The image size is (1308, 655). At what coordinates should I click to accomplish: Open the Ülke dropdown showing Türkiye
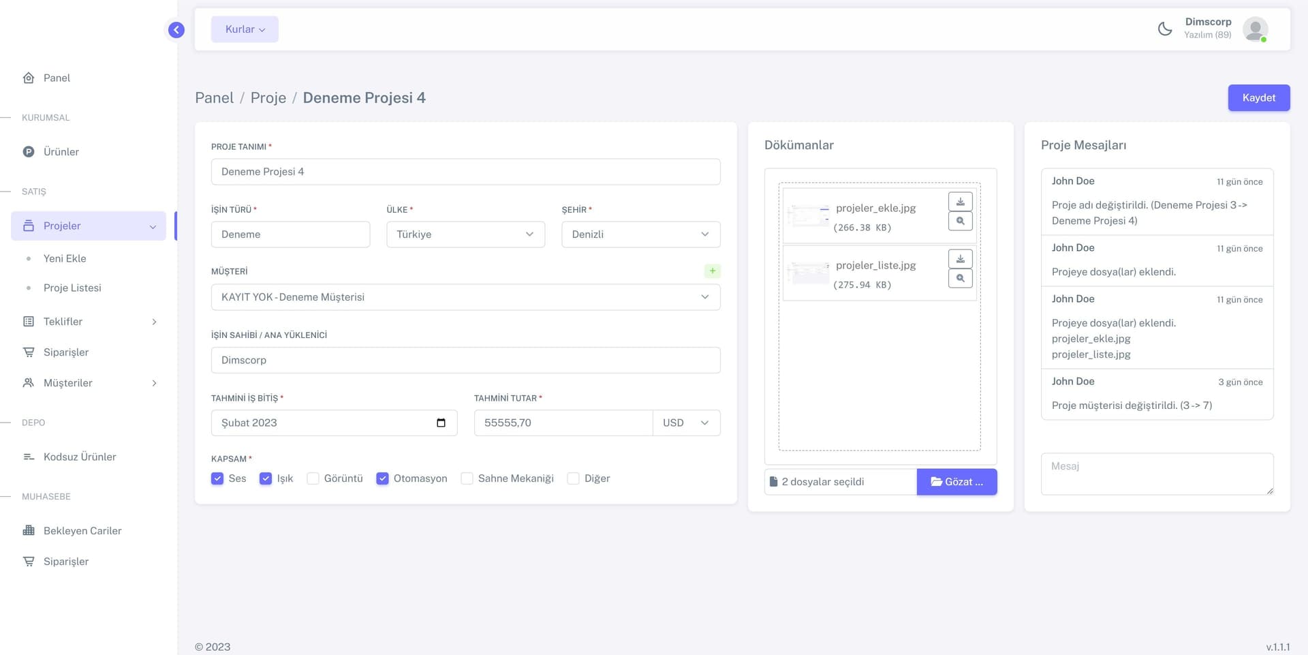coord(465,234)
